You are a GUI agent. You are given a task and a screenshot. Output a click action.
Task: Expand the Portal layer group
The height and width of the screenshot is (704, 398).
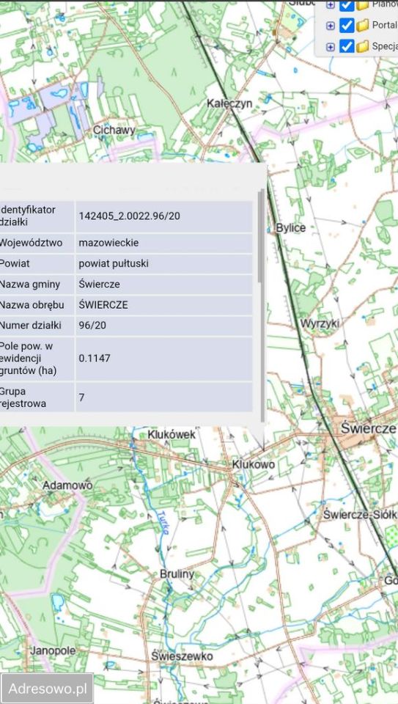331,26
